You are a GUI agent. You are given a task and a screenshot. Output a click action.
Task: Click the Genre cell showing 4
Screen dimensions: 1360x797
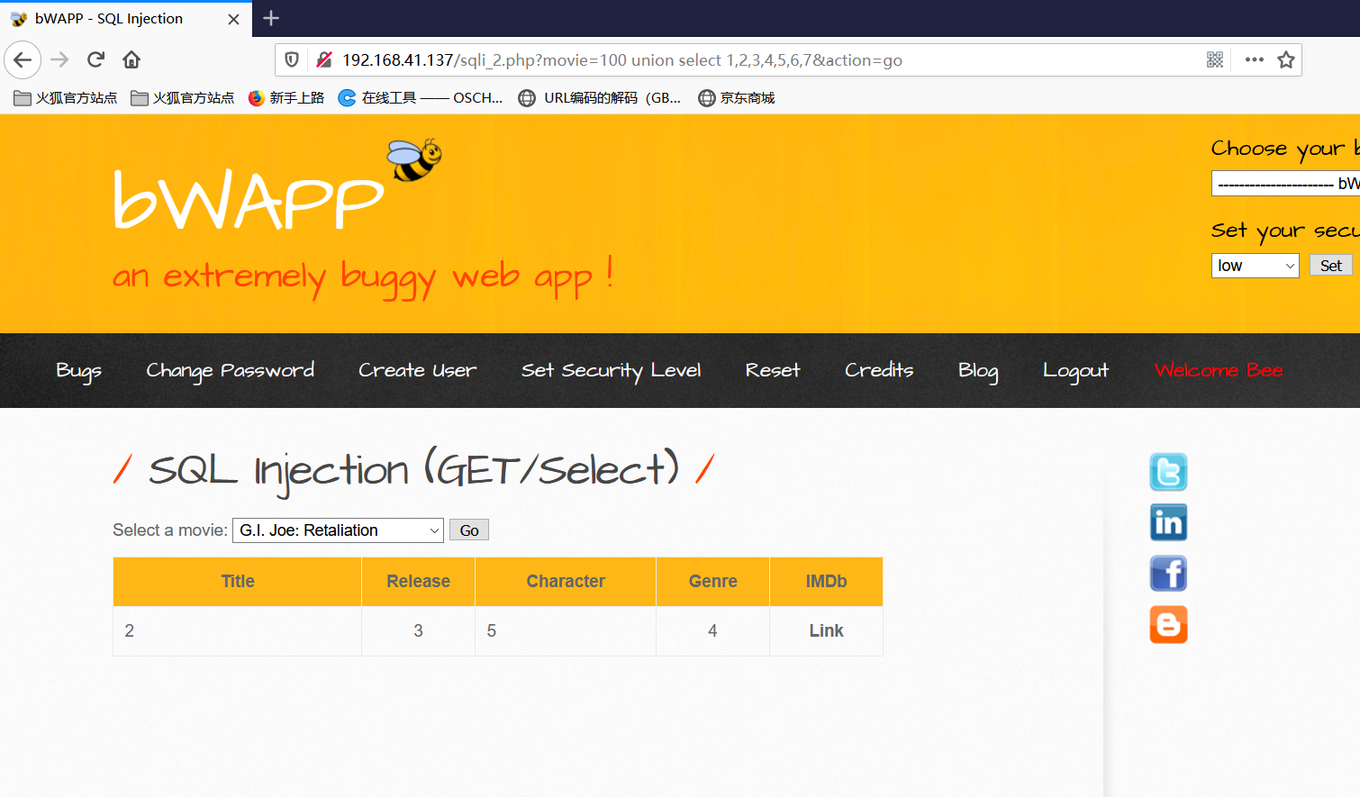coord(712,631)
